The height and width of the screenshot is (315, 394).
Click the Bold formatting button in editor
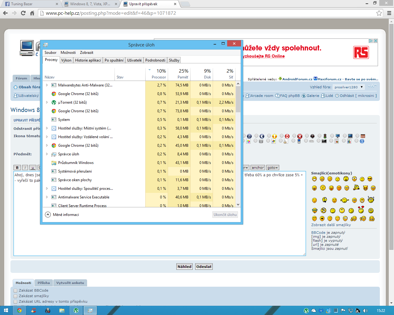coord(17,168)
